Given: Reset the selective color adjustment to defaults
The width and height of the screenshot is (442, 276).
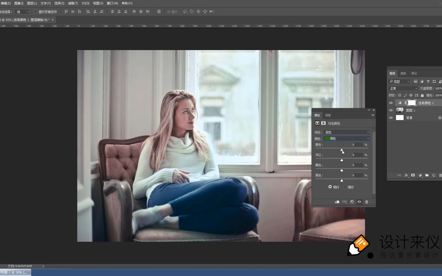Looking at the screenshot, I should [352, 202].
